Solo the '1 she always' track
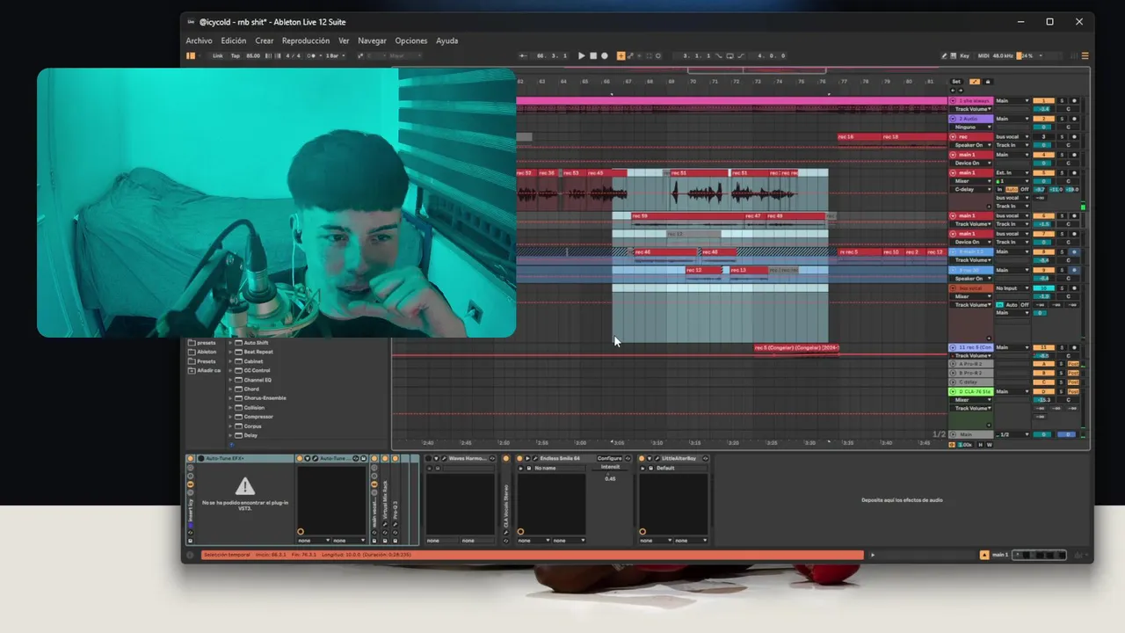This screenshot has height=633, width=1125. pos(1062,100)
